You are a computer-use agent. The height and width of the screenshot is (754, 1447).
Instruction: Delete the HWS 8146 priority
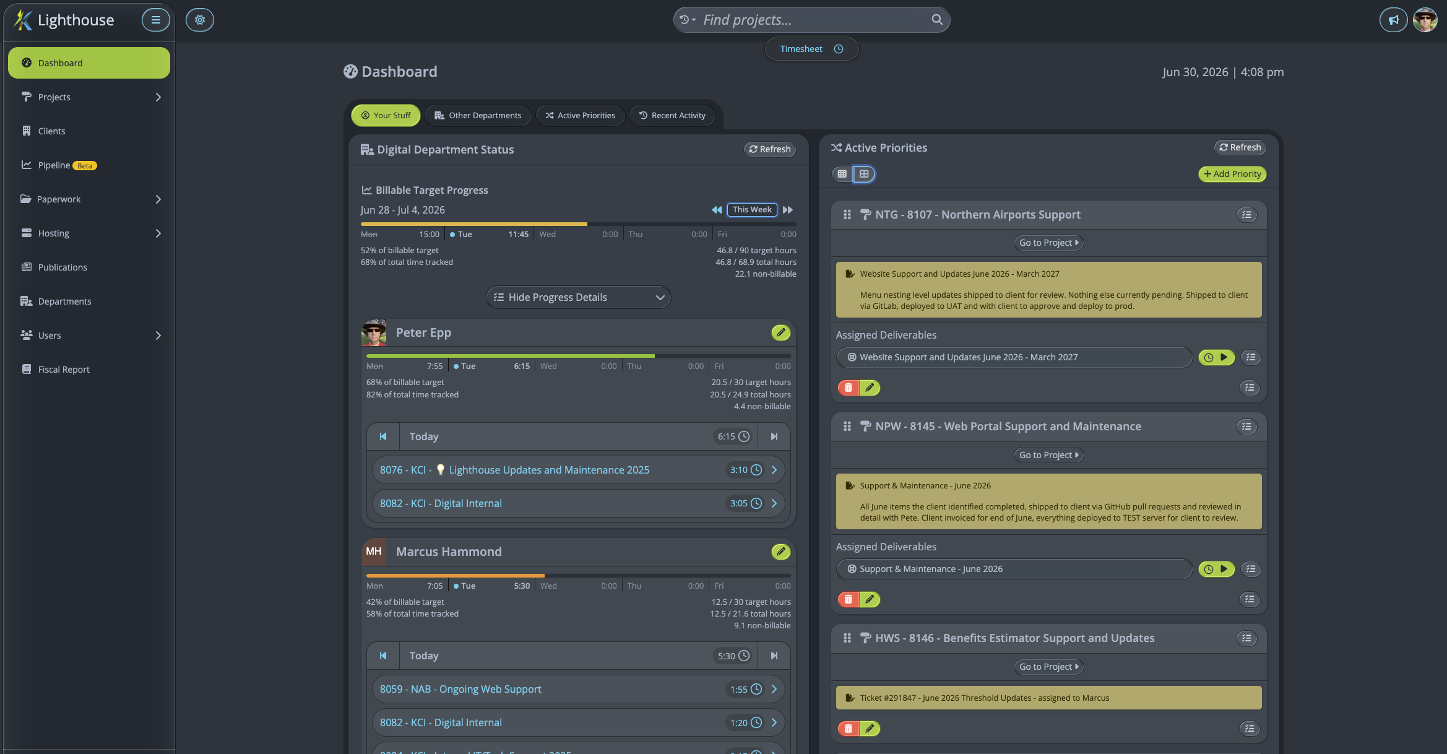(848, 729)
